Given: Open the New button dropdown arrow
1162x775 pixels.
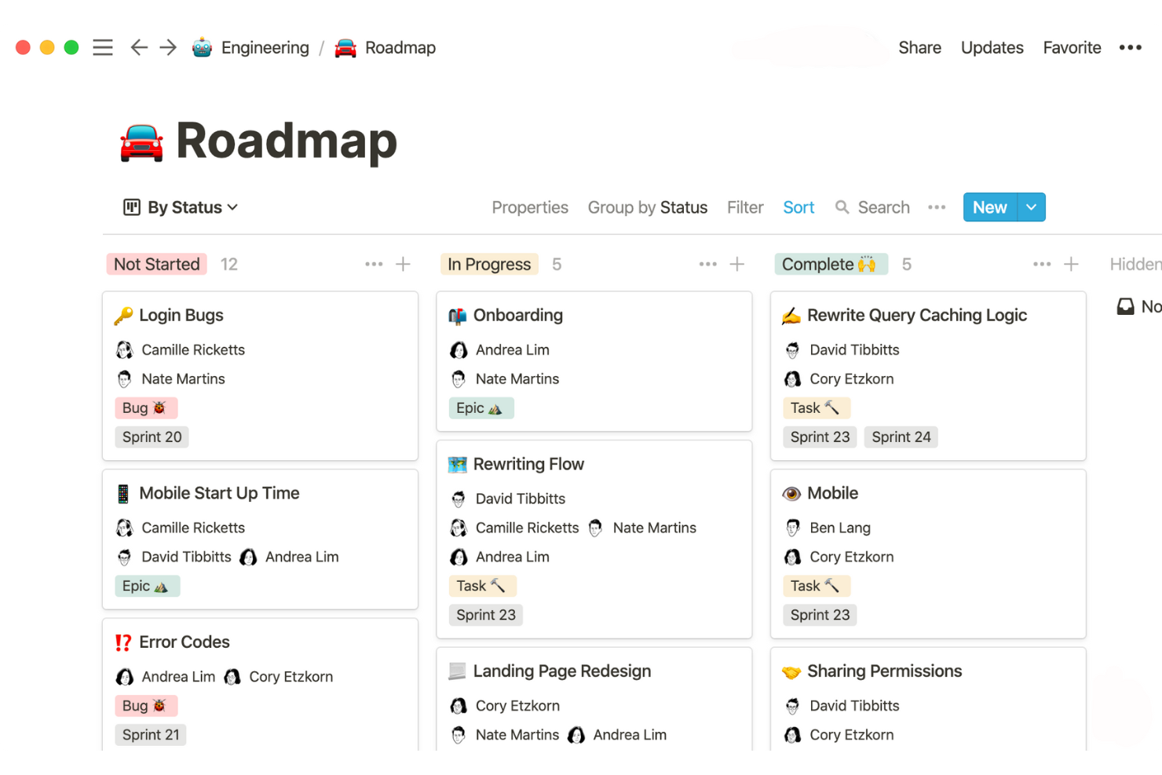Looking at the screenshot, I should [x=1031, y=207].
